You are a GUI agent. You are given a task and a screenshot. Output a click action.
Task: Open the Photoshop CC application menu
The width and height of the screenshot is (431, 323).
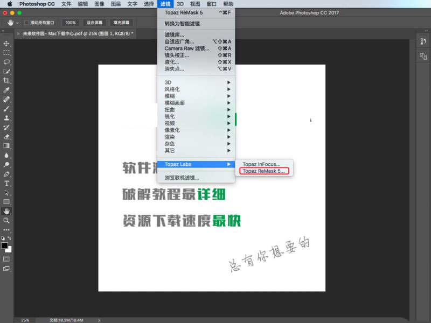point(37,4)
